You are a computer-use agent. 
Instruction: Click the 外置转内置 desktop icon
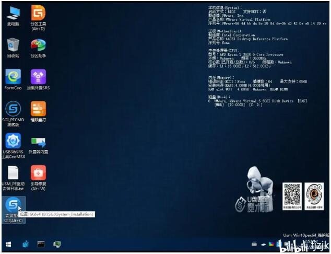(x=38, y=141)
